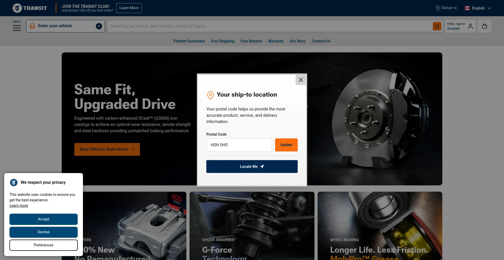The width and height of the screenshot is (504, 260).
Task: Open the account person icon
Action: pyautogui.click(x=470, y=26)
